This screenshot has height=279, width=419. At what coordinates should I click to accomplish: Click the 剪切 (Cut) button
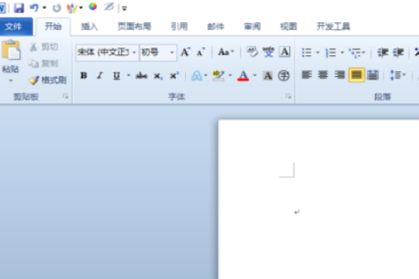(44, 47)
